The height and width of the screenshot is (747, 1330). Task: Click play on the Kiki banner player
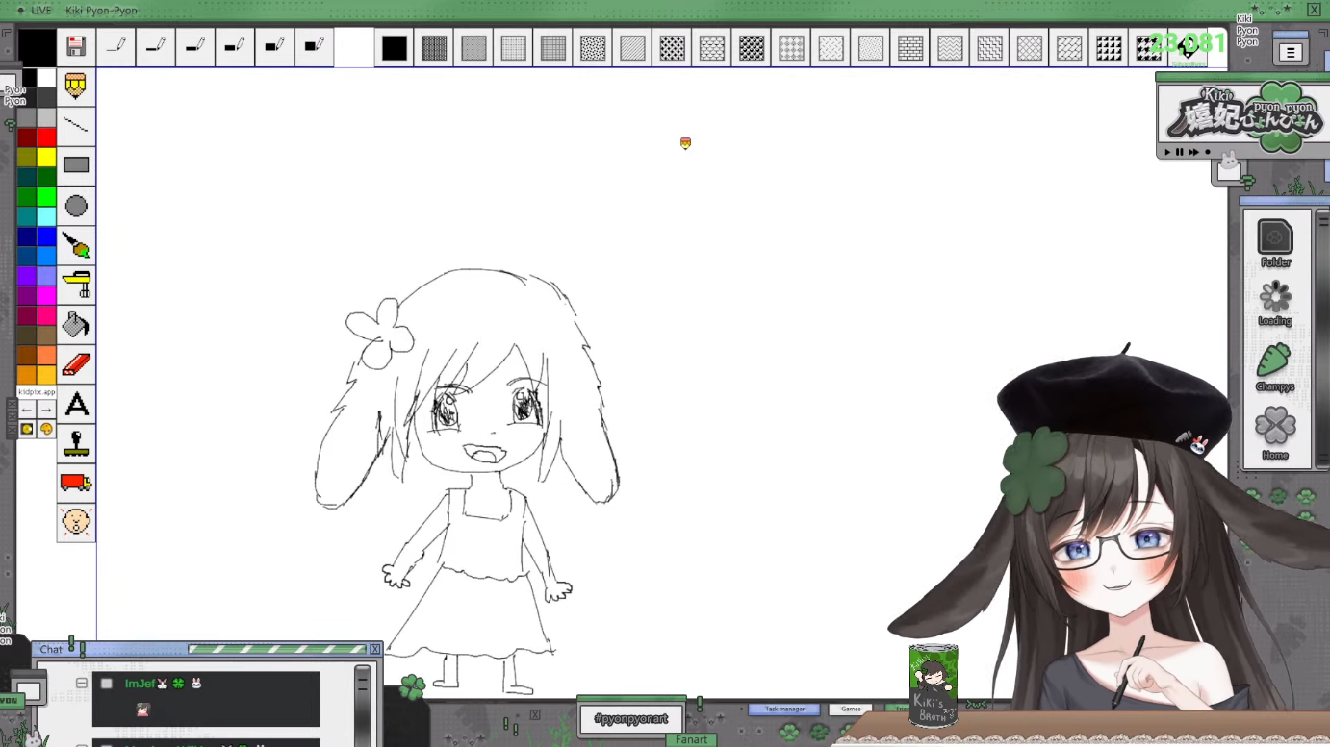coord(1168,152)
